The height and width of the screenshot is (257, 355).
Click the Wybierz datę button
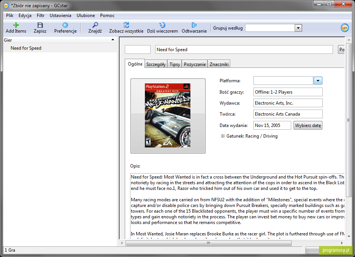(308, 125)
